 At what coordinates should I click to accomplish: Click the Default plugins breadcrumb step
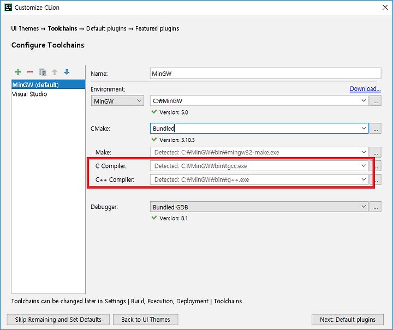tap(106, 28)
